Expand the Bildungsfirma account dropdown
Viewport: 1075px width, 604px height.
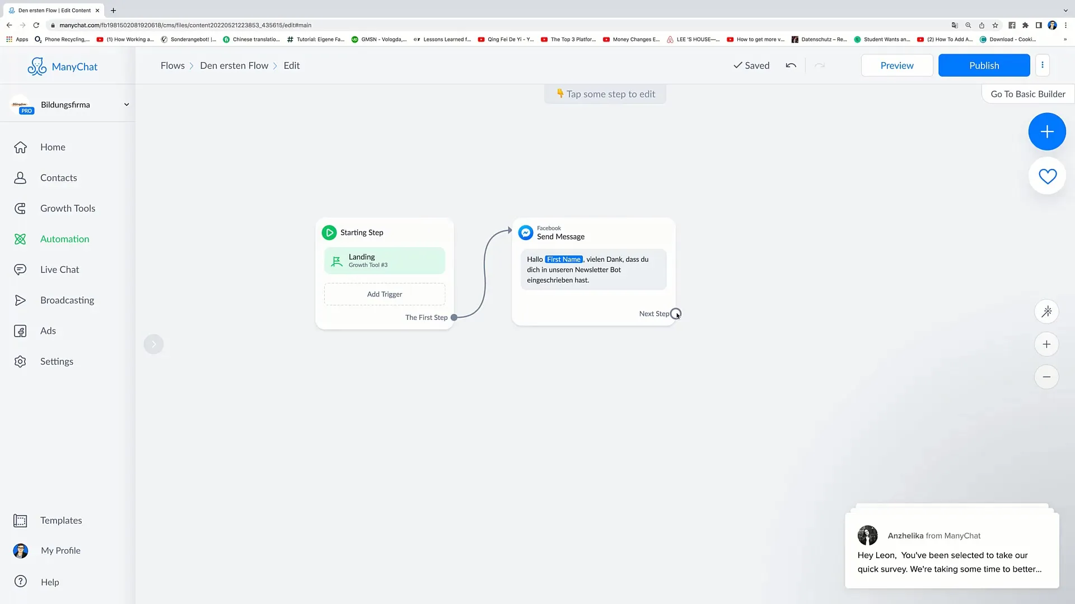point(125,105)
